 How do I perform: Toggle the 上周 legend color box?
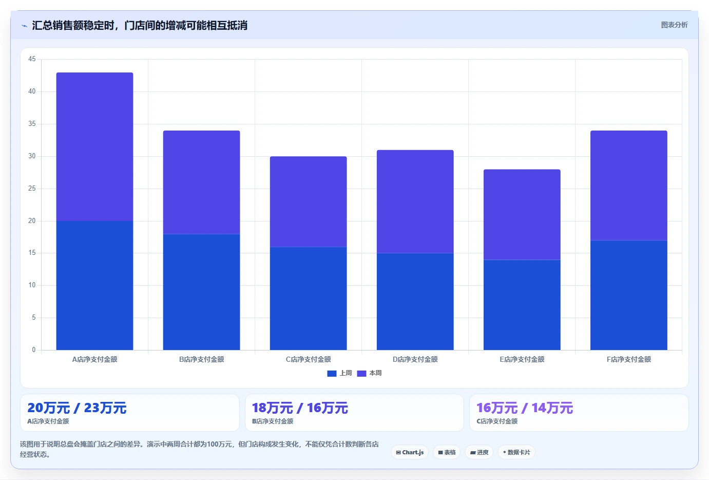(x=332, y=374)
